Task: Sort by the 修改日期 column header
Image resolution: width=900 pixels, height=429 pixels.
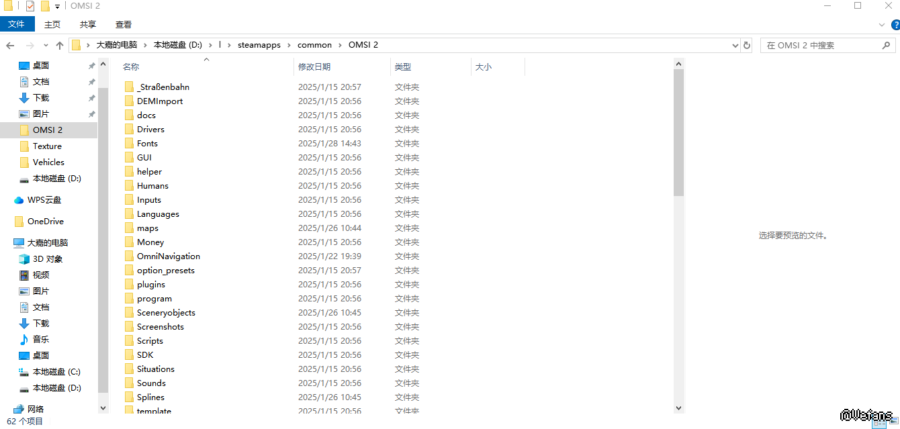Action: [x=314, y=67]
